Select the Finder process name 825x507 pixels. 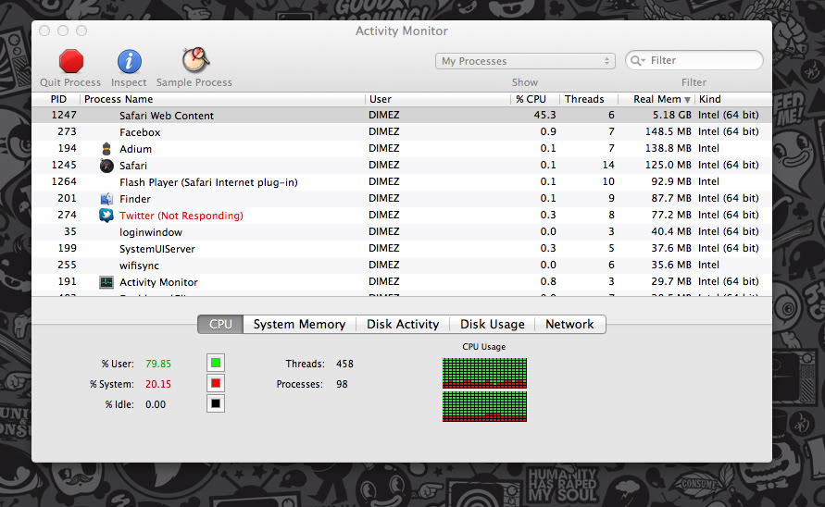point(134,199)
